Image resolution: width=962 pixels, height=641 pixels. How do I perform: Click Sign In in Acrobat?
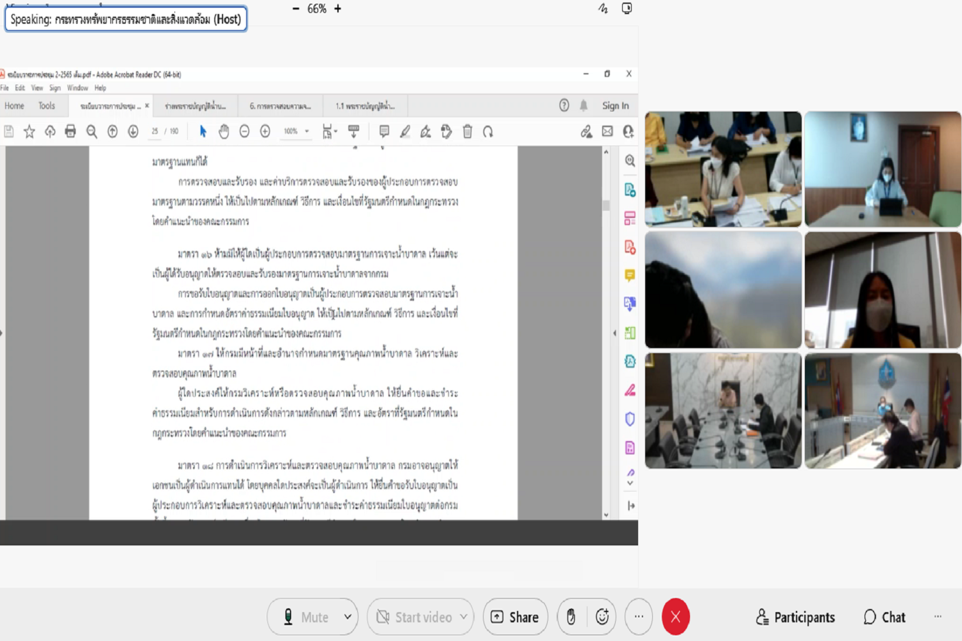[x=615, y=106]
